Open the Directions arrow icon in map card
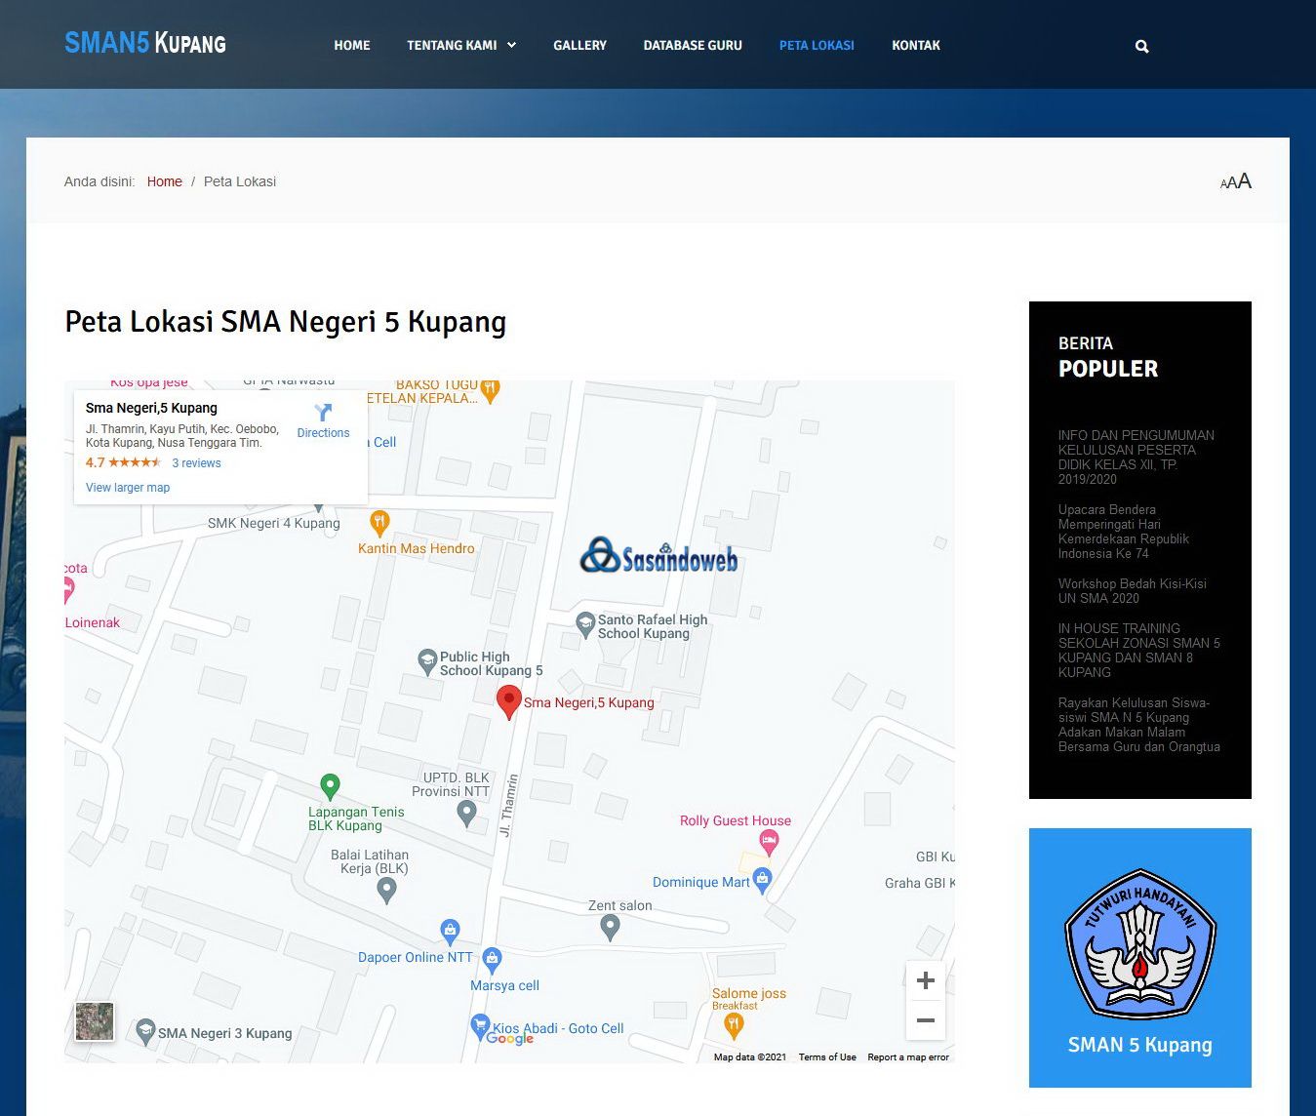Viewport: 1316px width, 1116px height. pos(323,413)
